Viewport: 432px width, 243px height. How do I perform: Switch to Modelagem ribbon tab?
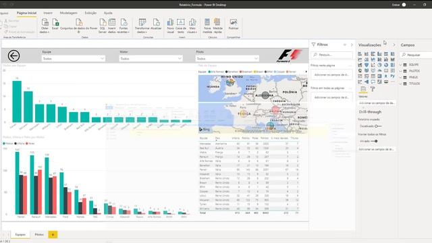click(69, 13)
